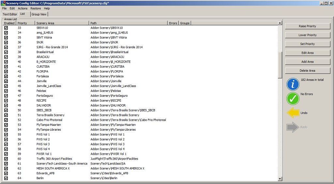Click the vertical scrollbar thumb
The height and width of the screenshot is (184, 334).
(280, 65)
